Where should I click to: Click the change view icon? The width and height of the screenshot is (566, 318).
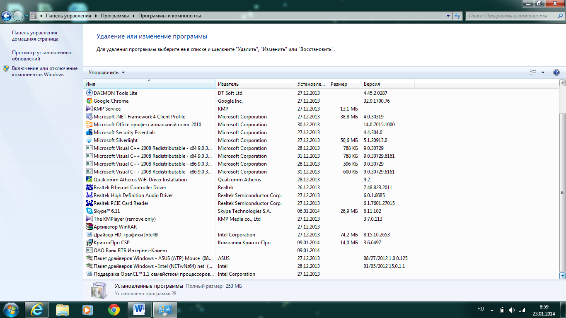[x=533, y=72]
